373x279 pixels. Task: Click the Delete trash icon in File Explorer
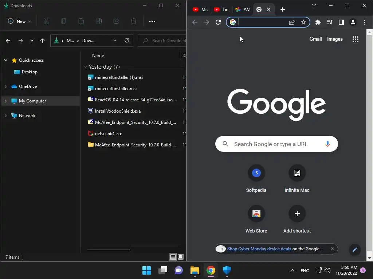pyautogui.click(x=134, y=21)
